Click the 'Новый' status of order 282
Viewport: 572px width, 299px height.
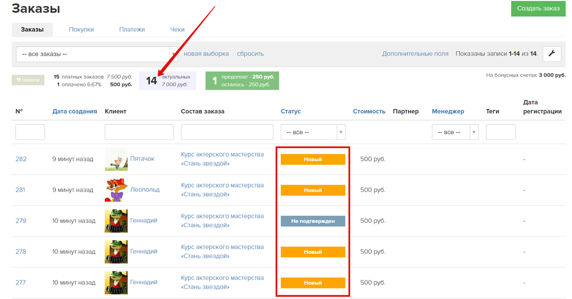click(x=313, y=159)
